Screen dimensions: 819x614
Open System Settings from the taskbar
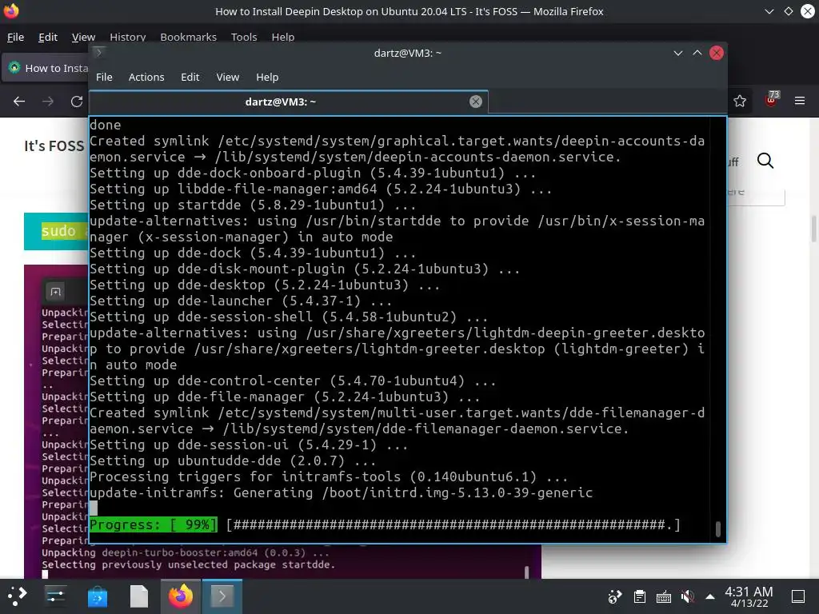click(55, 596)
